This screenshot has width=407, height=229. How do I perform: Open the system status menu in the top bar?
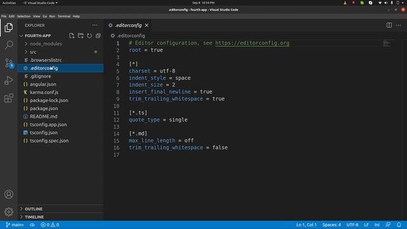pyautogui.click(x=392, y=3)
